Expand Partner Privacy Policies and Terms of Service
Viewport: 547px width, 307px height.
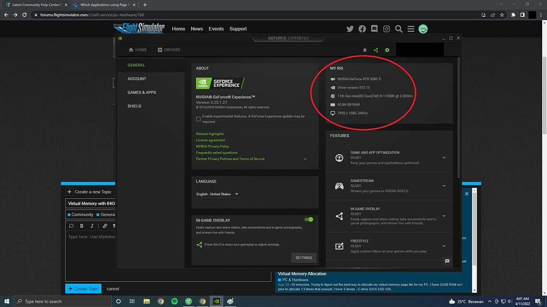(305, 158)
